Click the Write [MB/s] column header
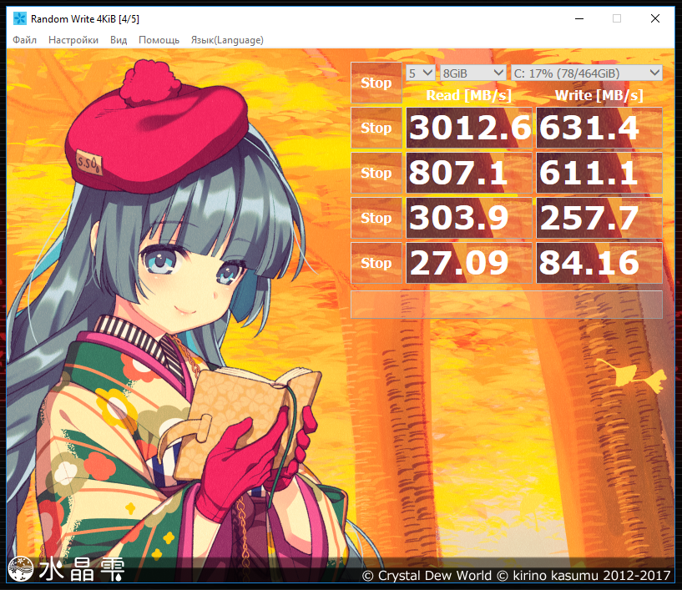Screen dimensions: 682x590 (x=599, y=95)
